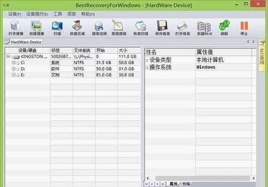Click the 设备/硬盘 column header
268x187 pixels.
tap(28, 50)
